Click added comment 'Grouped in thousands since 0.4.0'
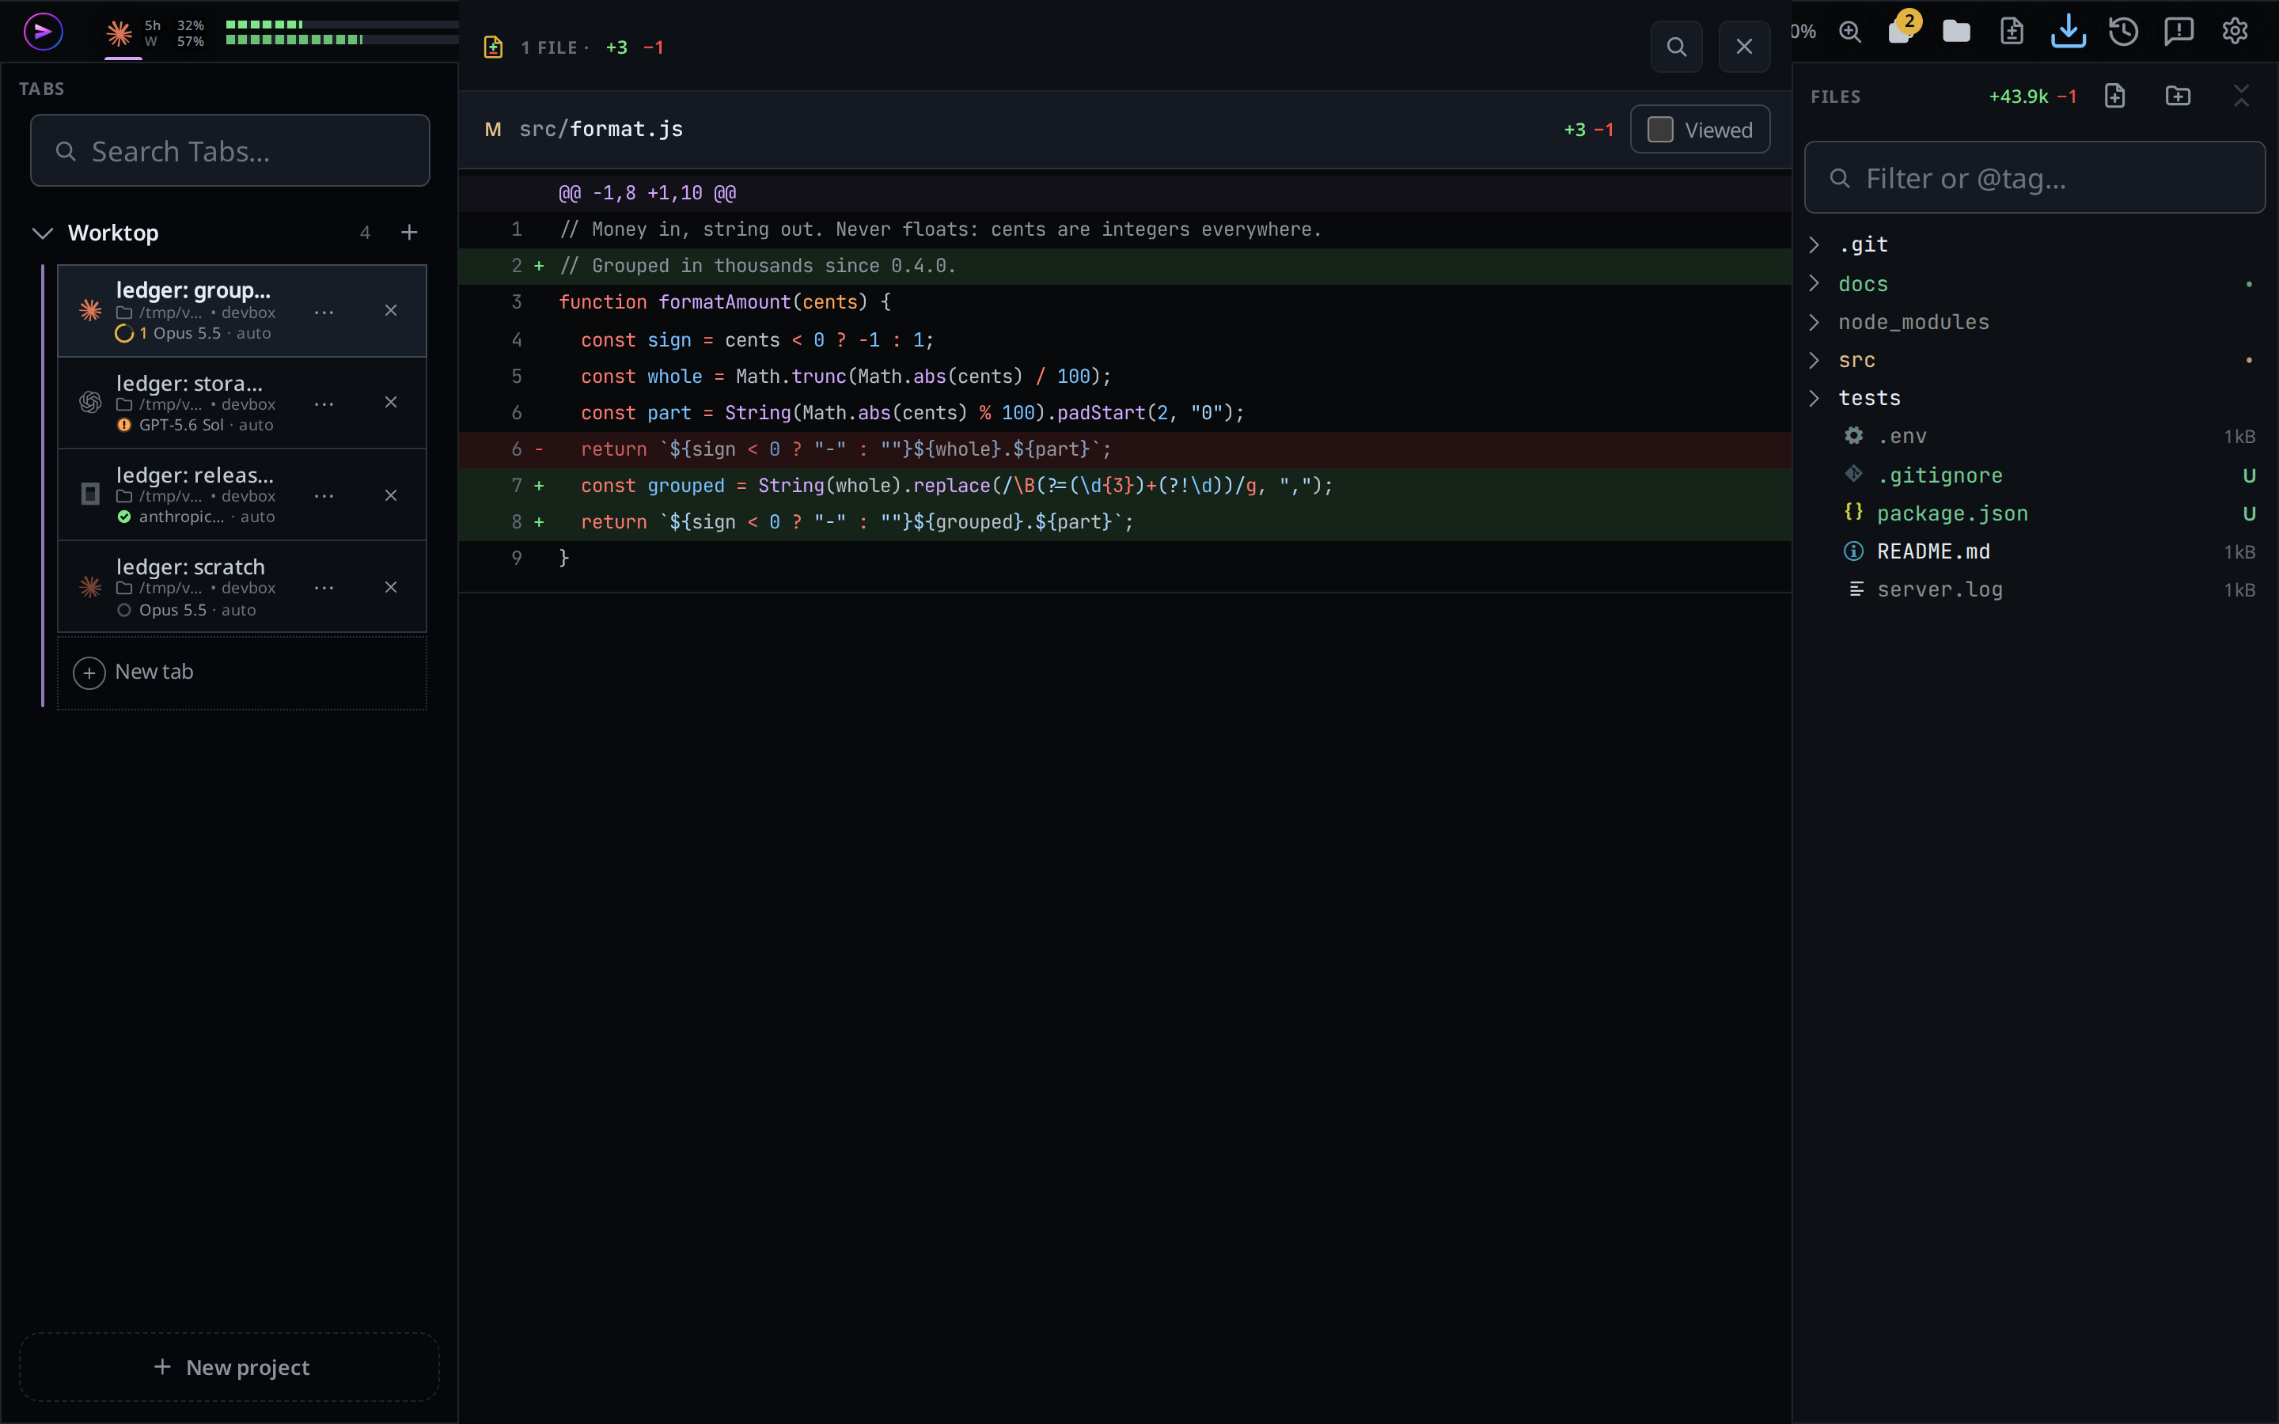2279x1424 pixels. (1124, 266)
